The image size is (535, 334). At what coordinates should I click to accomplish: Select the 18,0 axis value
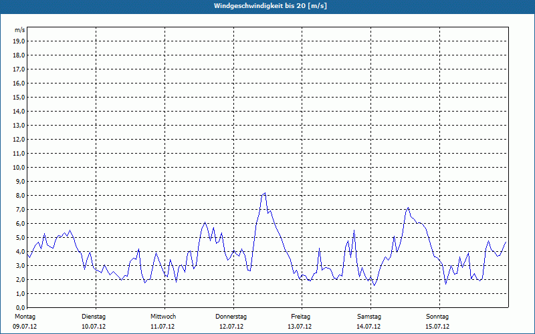click(19, 55)
